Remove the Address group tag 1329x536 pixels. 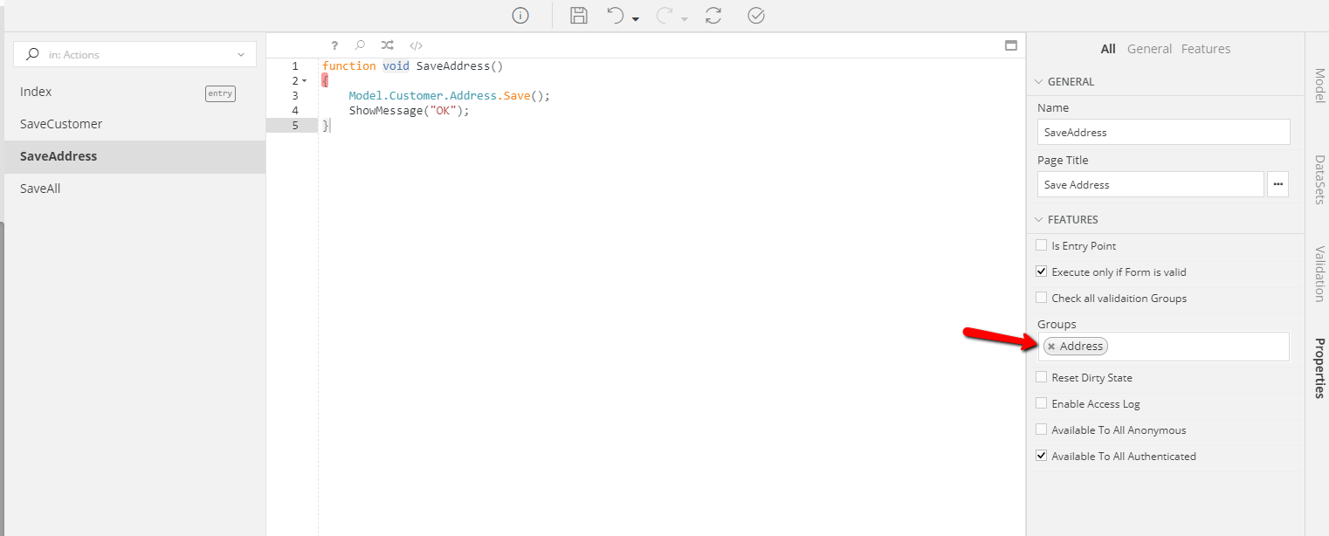(x=1051, y=347)
